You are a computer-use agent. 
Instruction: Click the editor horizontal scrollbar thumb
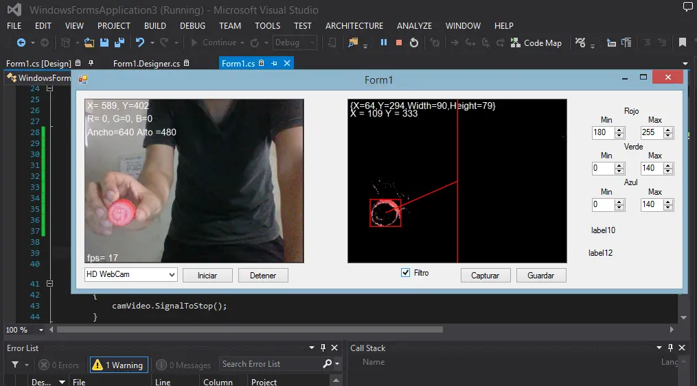tap(250, 330)
